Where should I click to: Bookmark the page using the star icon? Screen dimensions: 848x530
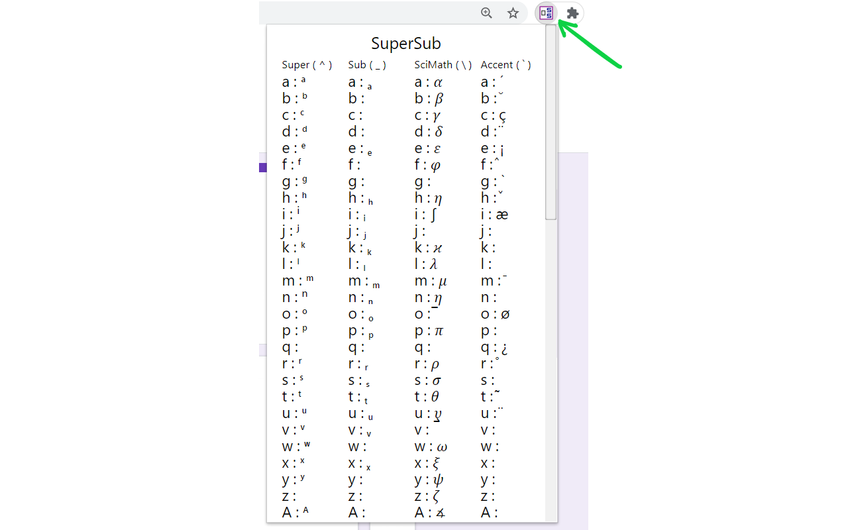point(513,13)
